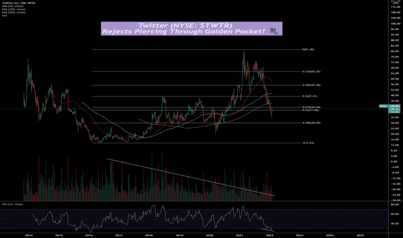This screenshot has height=238, width=403.
Task: Click the 100.00 price axis label
Action: tap(395, 24)
